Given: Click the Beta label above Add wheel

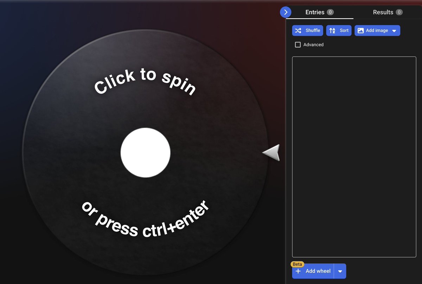Looking at the screenshot, I should [x=298, y=264].
